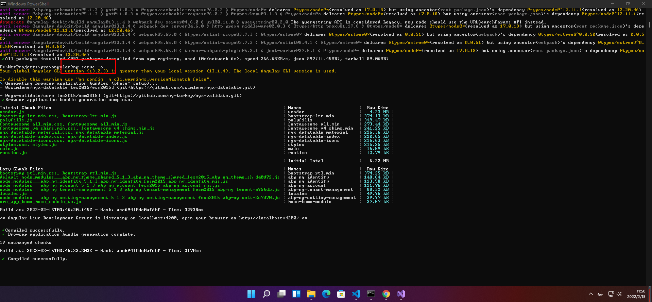Click 'Raw Size' header of initial chunks
652x302 pixels.
[378, 108]
